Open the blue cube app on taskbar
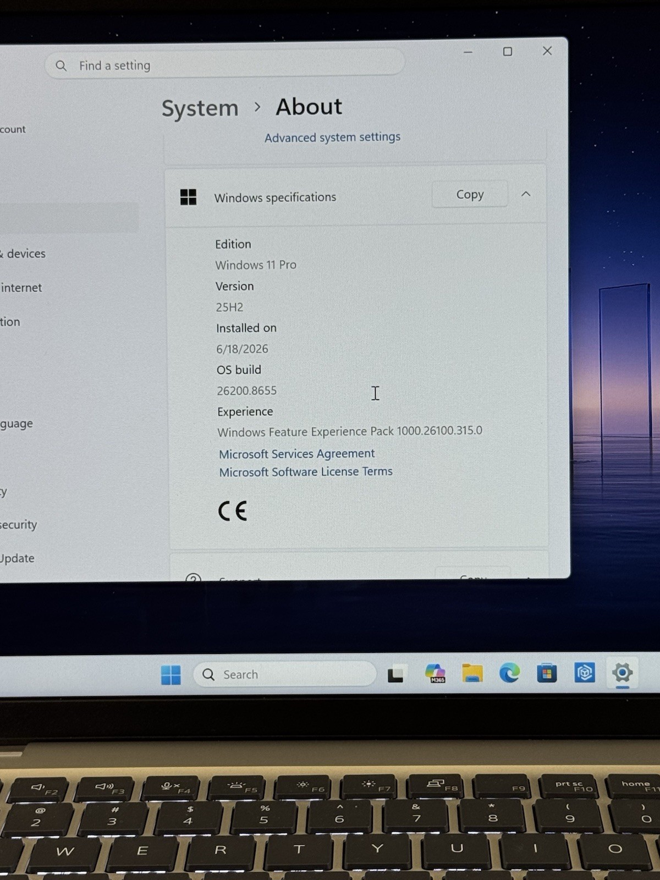660x880 pixels. tap(584, 672)
